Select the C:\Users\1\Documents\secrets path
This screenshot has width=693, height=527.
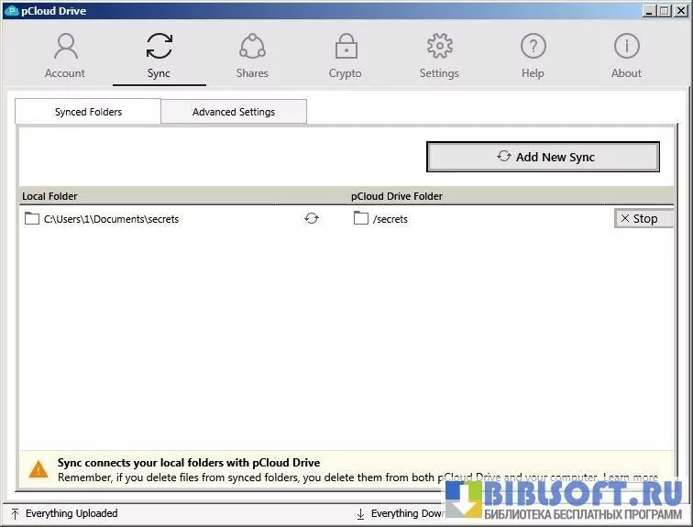tap(111, 219)
